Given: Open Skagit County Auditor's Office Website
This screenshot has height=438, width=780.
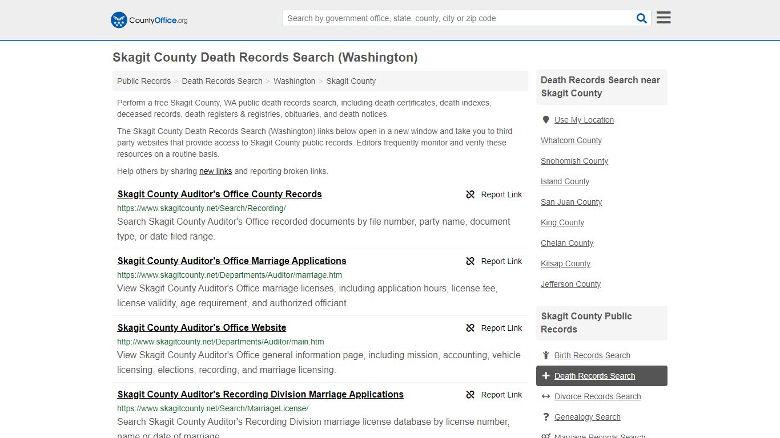Looking at the screenshot, I should 202,327.
